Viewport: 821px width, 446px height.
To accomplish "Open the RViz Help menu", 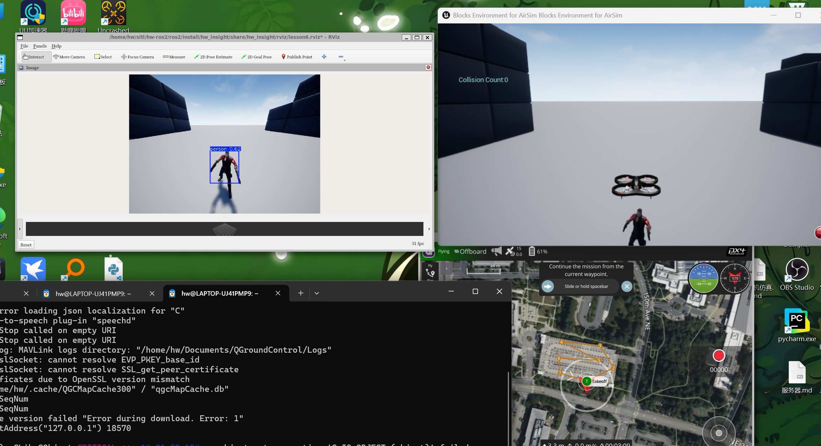I will (x=56, y=46).
